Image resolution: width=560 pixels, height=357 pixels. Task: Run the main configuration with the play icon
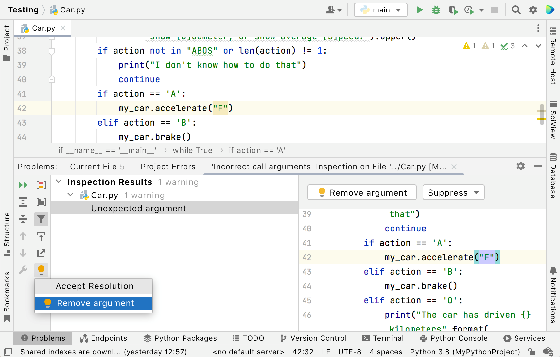tap(420, 10)
